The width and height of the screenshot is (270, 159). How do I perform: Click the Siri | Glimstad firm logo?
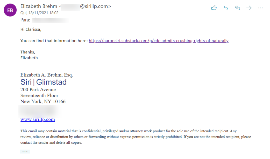[x=43, y=82]
